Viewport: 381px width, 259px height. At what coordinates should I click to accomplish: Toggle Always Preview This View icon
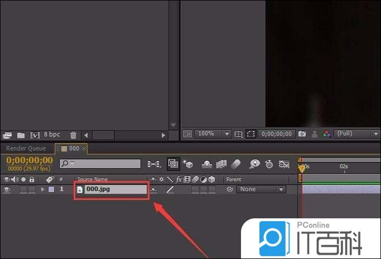[187, 134]
